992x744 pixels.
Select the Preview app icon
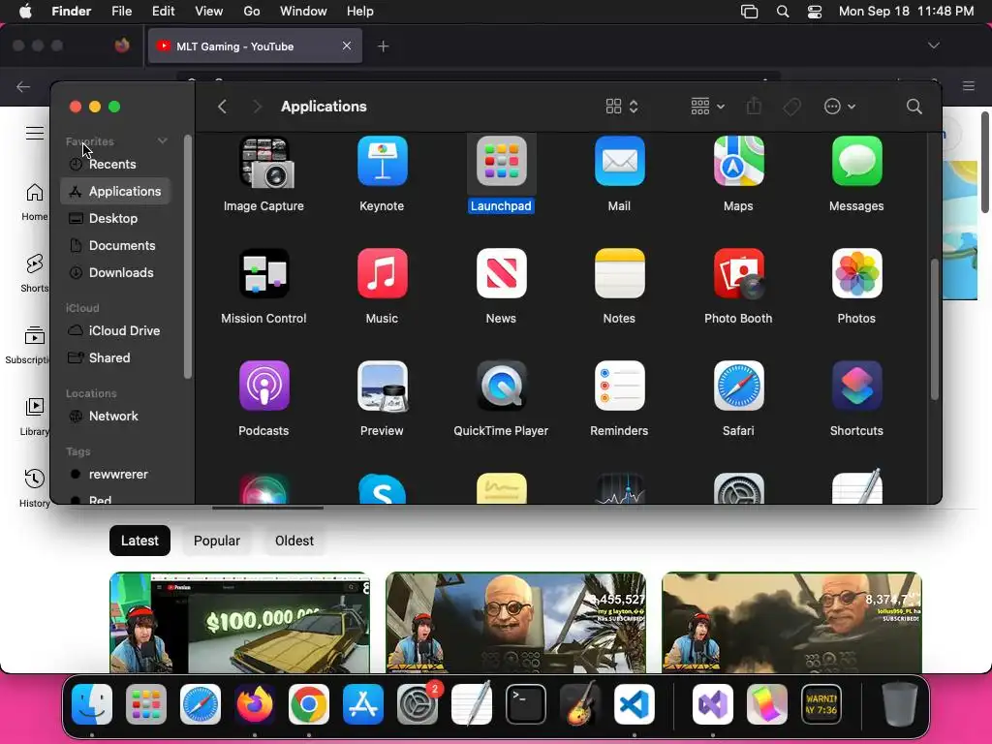click(382, 386)
